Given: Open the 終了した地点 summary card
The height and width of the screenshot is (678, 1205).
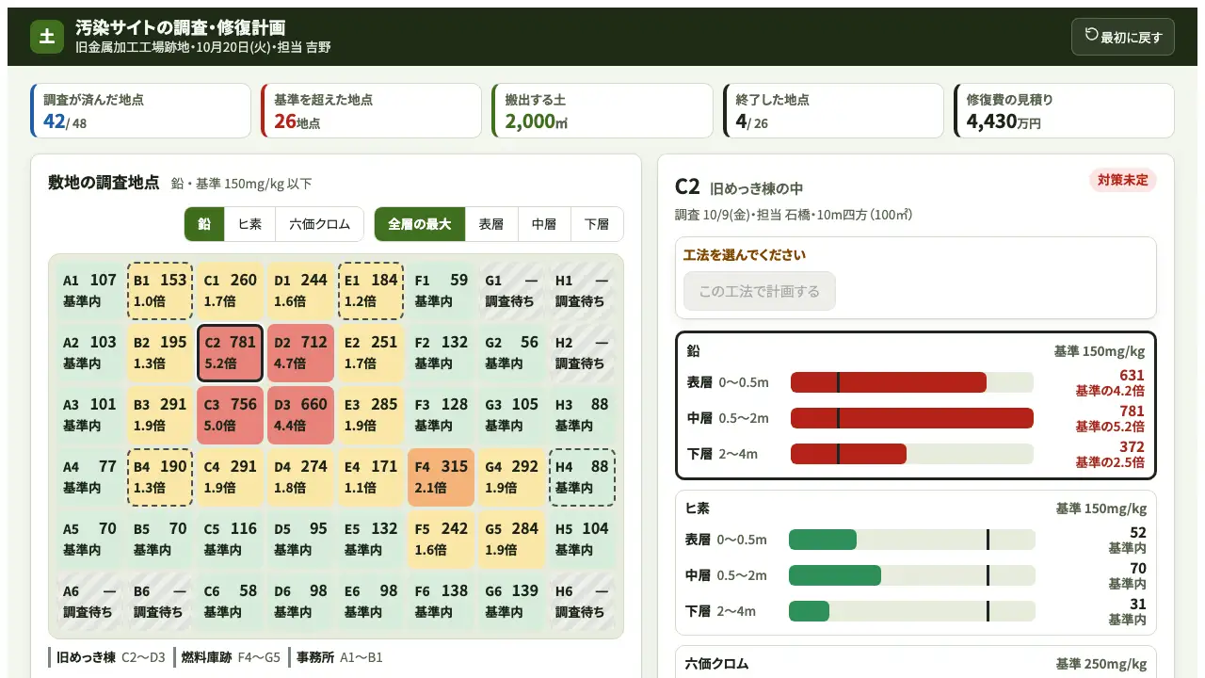Looking at the screenshot, I should point(833,111).
